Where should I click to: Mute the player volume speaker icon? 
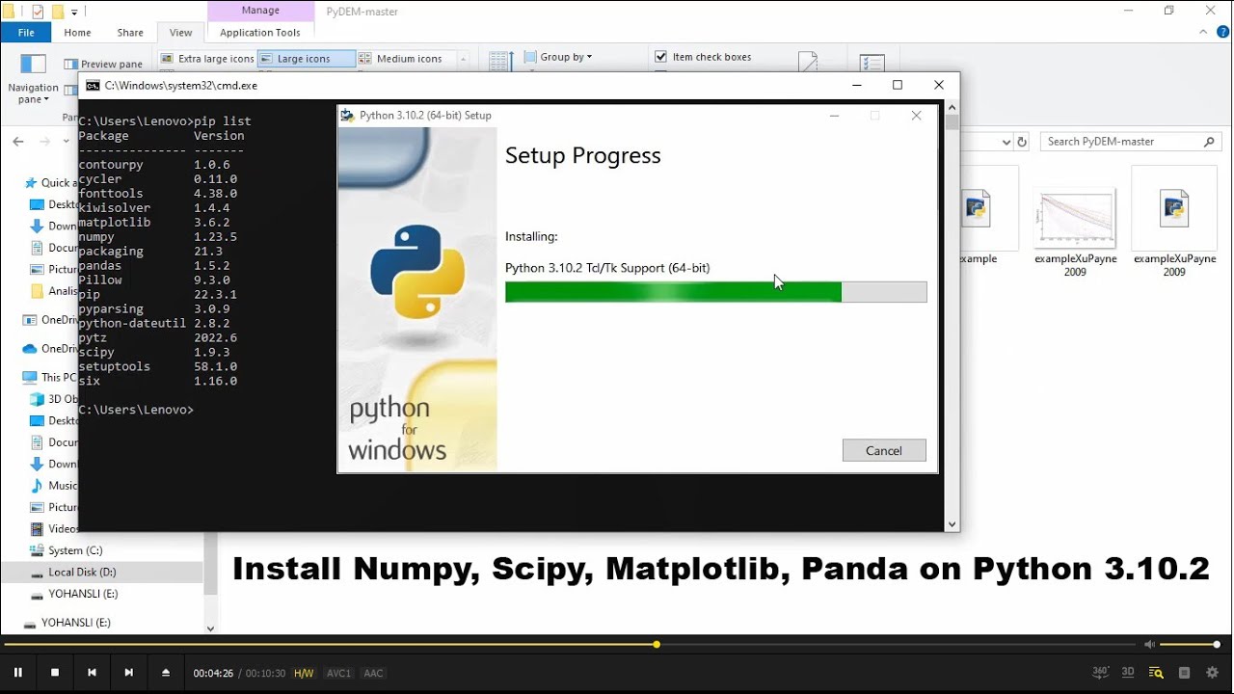click(1149, 644)
